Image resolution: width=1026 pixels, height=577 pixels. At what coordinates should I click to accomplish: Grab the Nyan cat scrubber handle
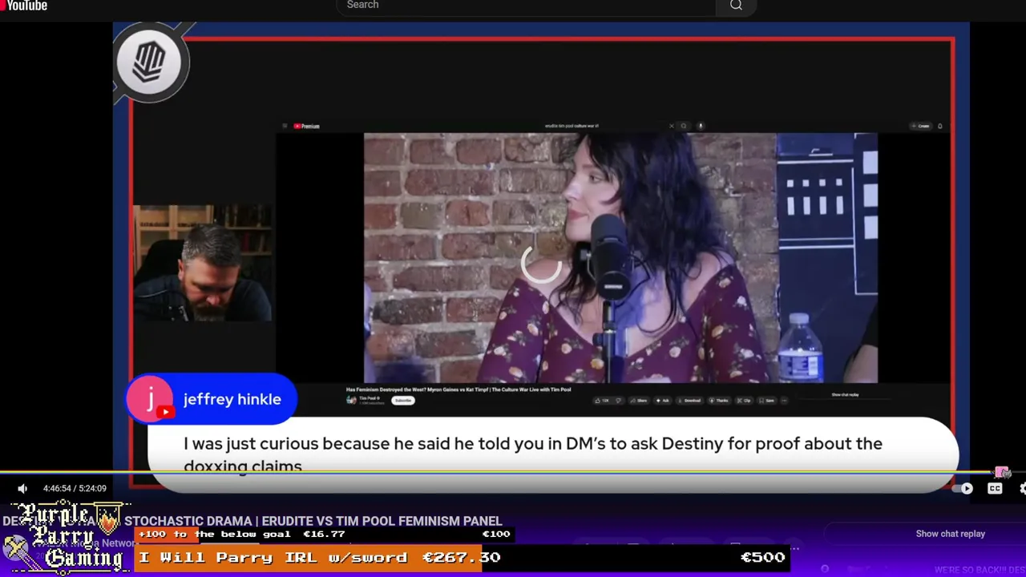[x=1003, y=473]
